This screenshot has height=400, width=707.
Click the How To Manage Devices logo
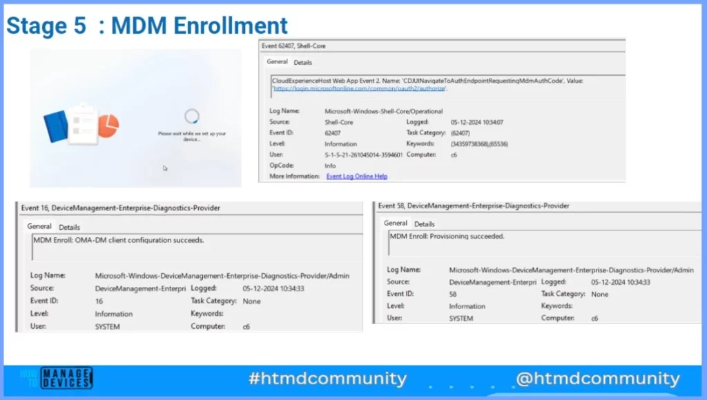(57, 377)
